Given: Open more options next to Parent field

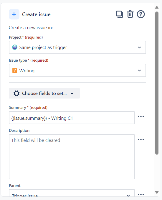Looking at the screenshot, I should [x=141, y=194].
